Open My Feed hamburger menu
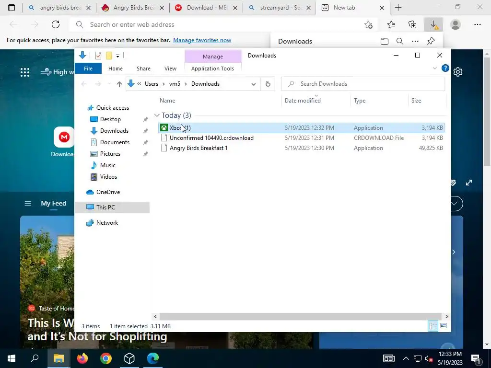Image resolution: width=491 pixels, height=368 pixels. tap(27, 203)
